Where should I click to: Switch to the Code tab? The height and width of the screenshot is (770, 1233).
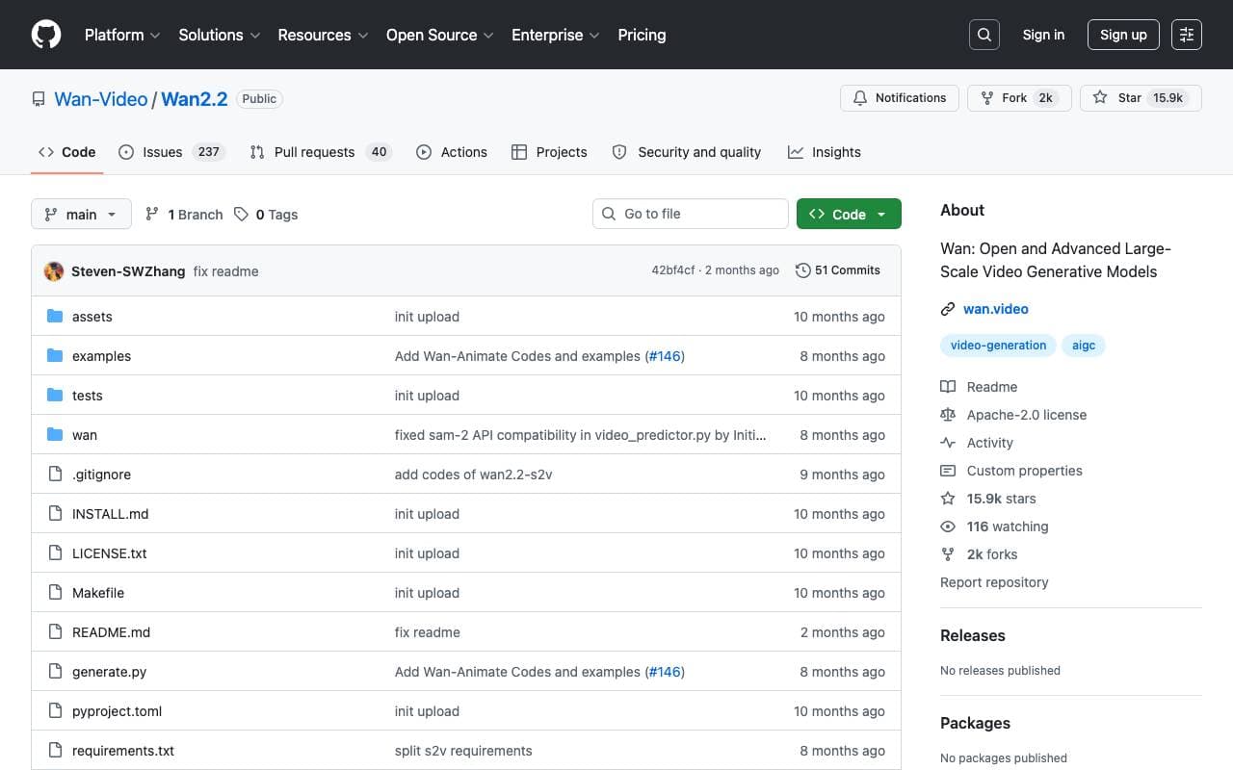point(66,152)
